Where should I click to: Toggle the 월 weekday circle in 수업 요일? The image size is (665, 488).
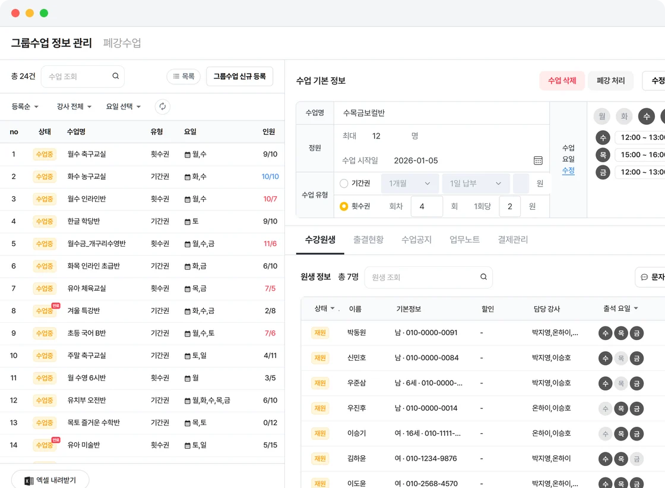coord(602,116)
